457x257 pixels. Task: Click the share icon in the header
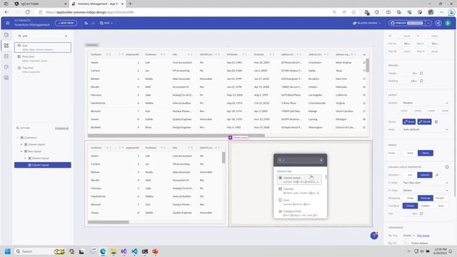438,23
